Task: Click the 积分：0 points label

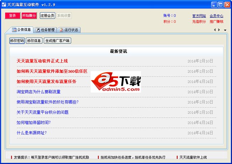Action: tap(170, 22)
